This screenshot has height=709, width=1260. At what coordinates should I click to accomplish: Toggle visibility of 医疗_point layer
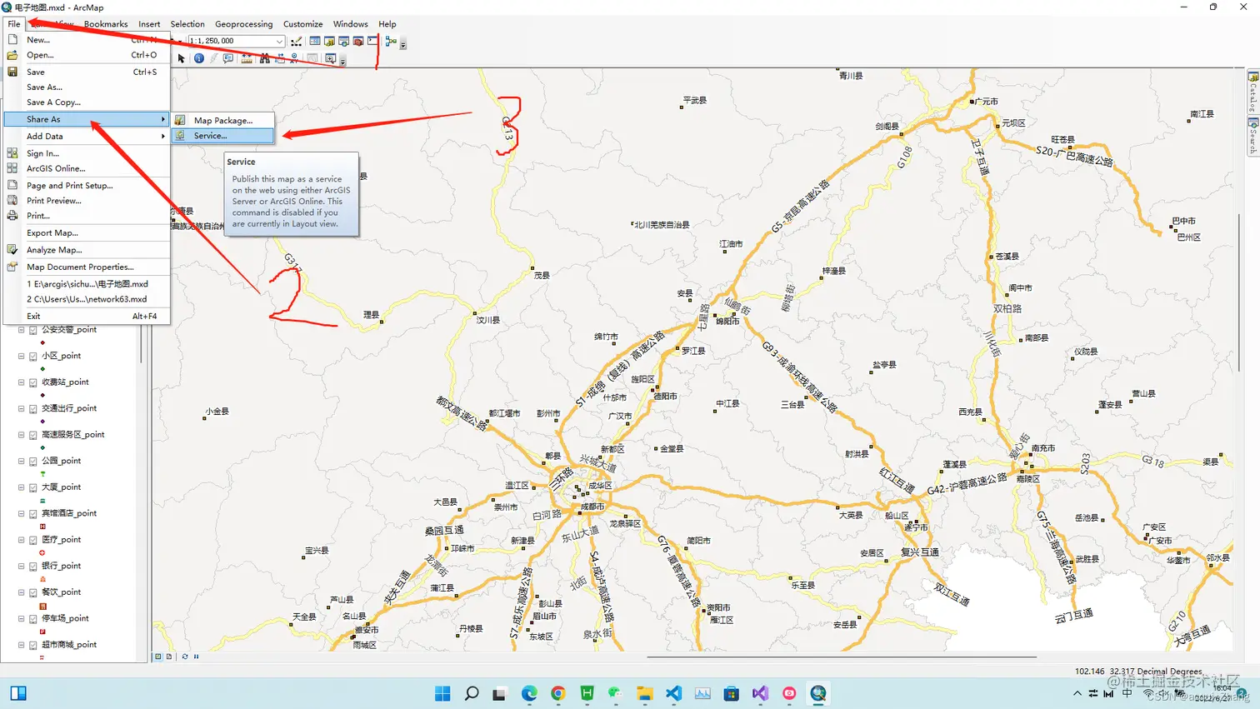(x=33, y=541)
